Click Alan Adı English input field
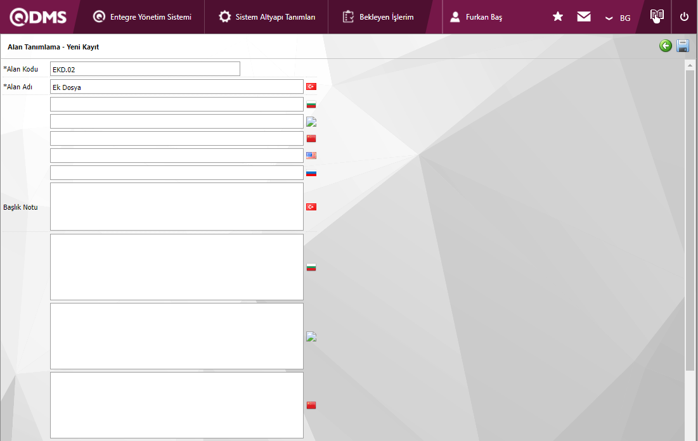Viewport: 698px width, 441px height. [x=177, y=155]
